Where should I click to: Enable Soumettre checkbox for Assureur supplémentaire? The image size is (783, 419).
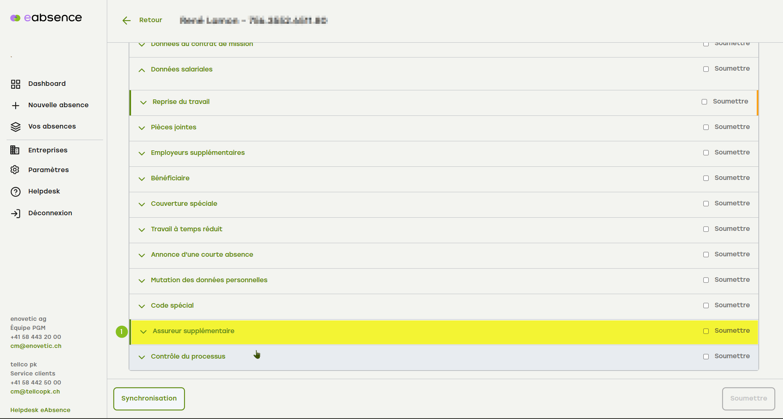706,331
